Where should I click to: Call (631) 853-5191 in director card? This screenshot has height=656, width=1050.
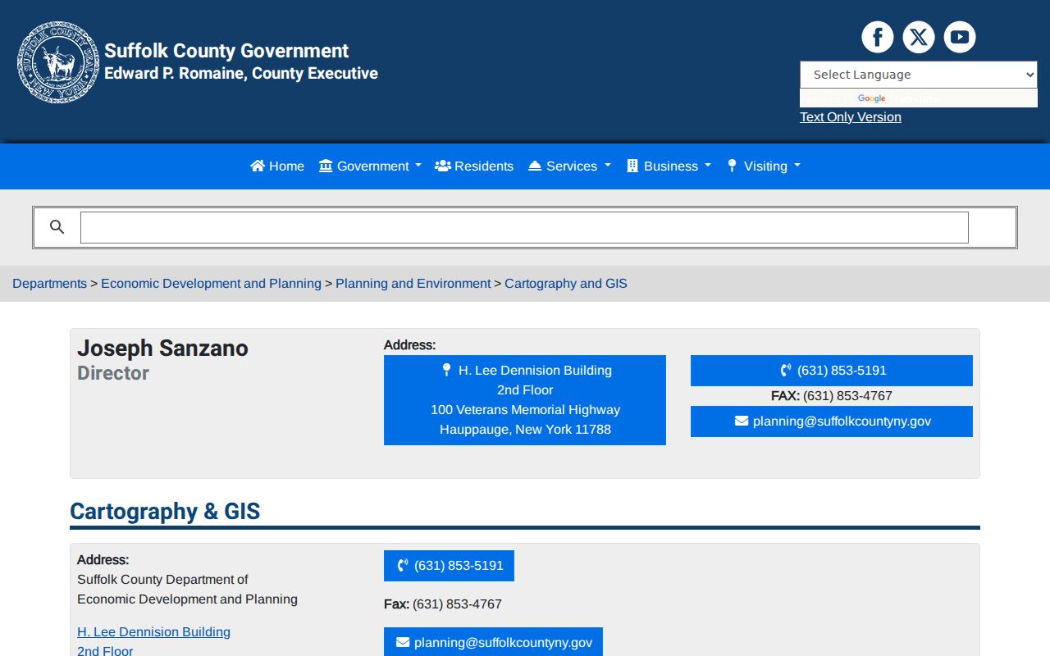pos(832,371)
